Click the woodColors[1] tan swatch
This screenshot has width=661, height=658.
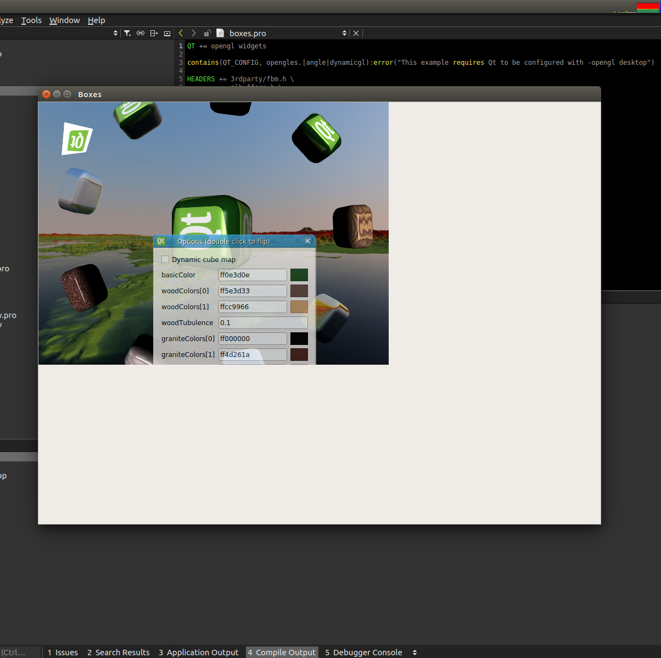[x=299, y=306]
